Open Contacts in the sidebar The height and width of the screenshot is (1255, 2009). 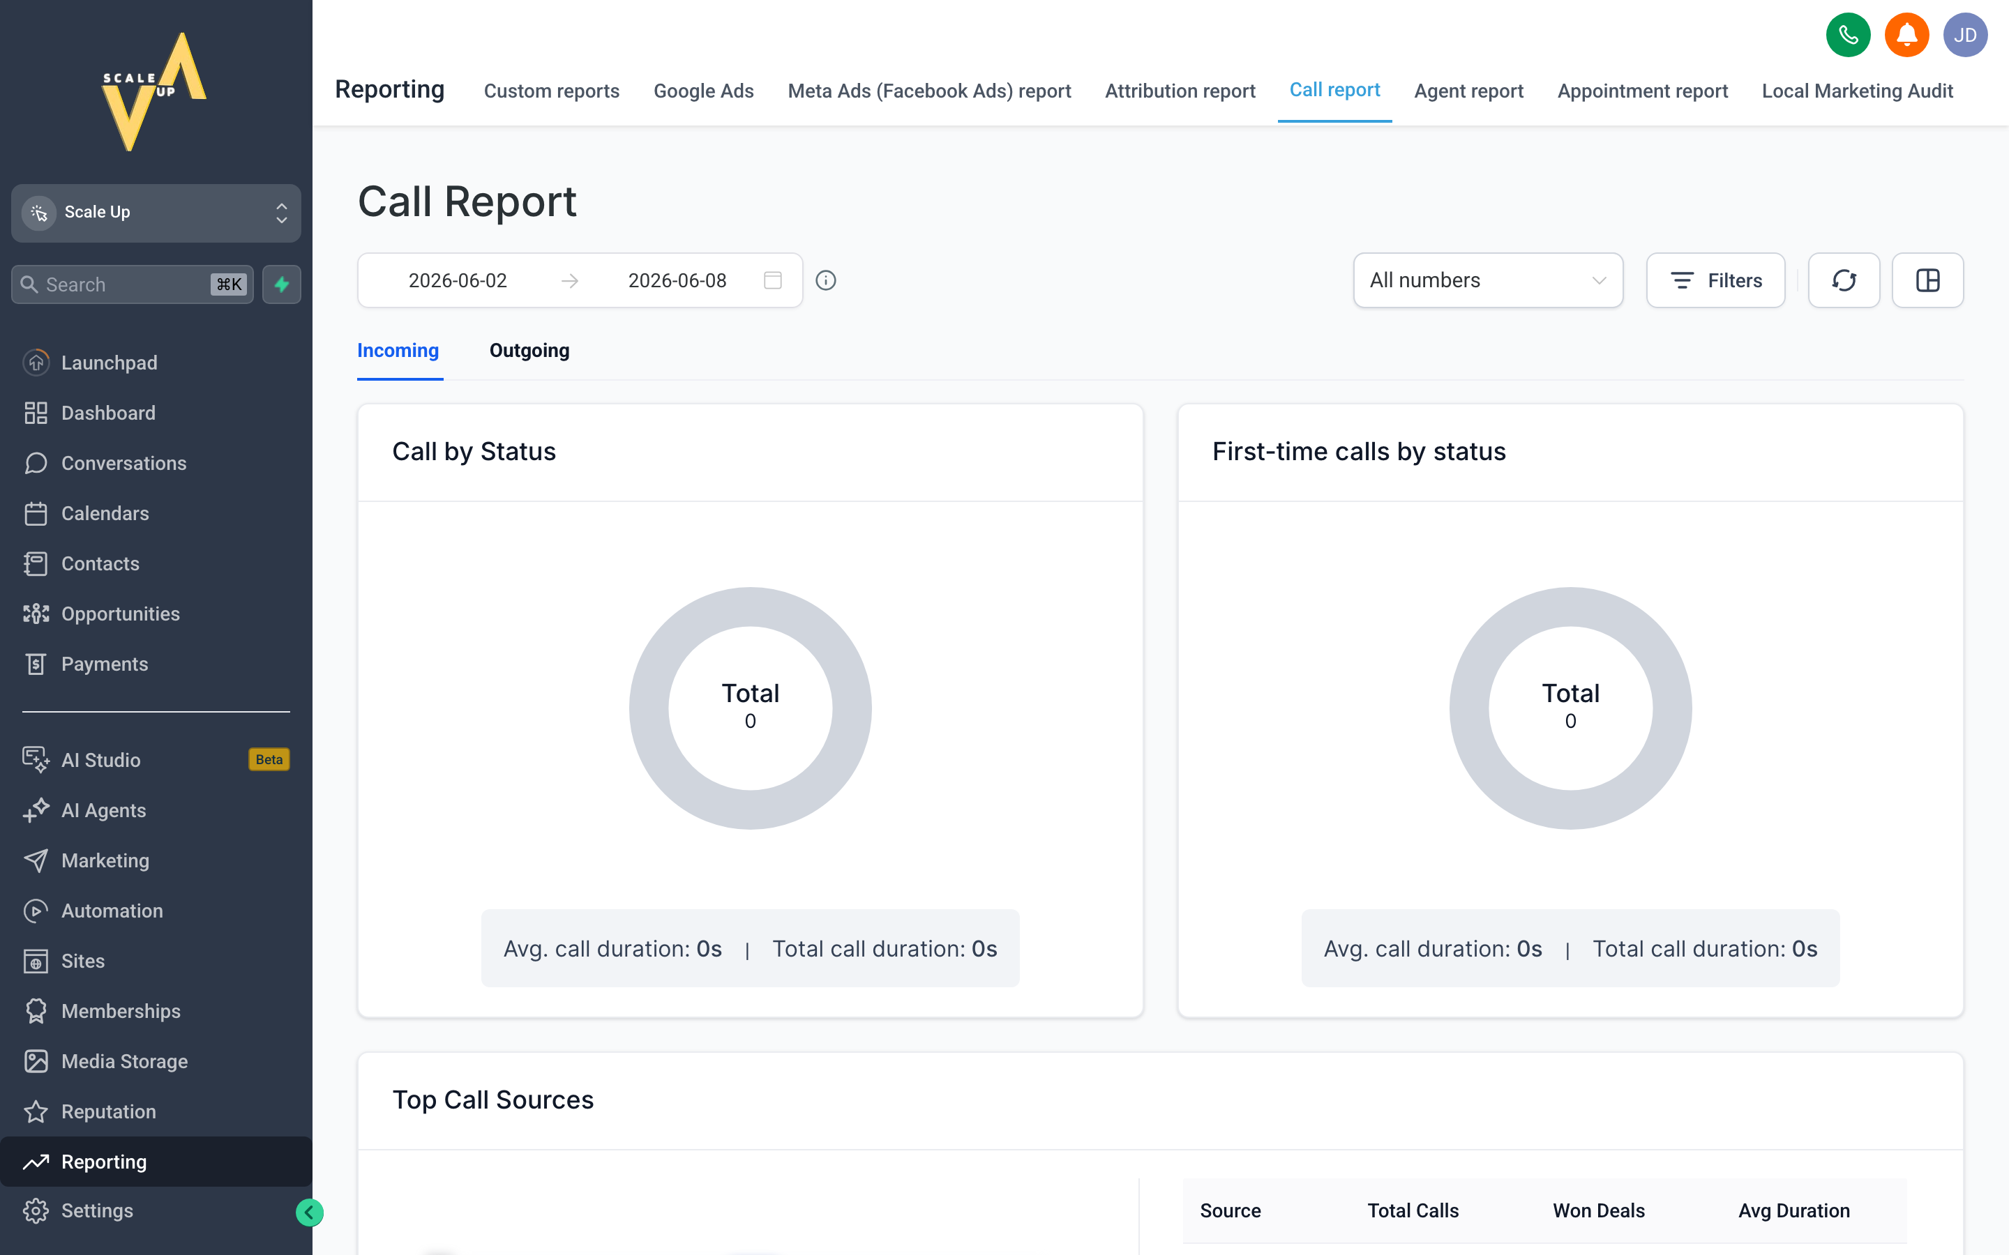click(156, 563)
